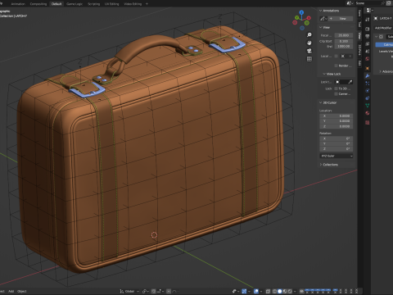Edit the Clip Start value field
The image size is (393, 295).
pyautogui.click(x=344, y=41)
